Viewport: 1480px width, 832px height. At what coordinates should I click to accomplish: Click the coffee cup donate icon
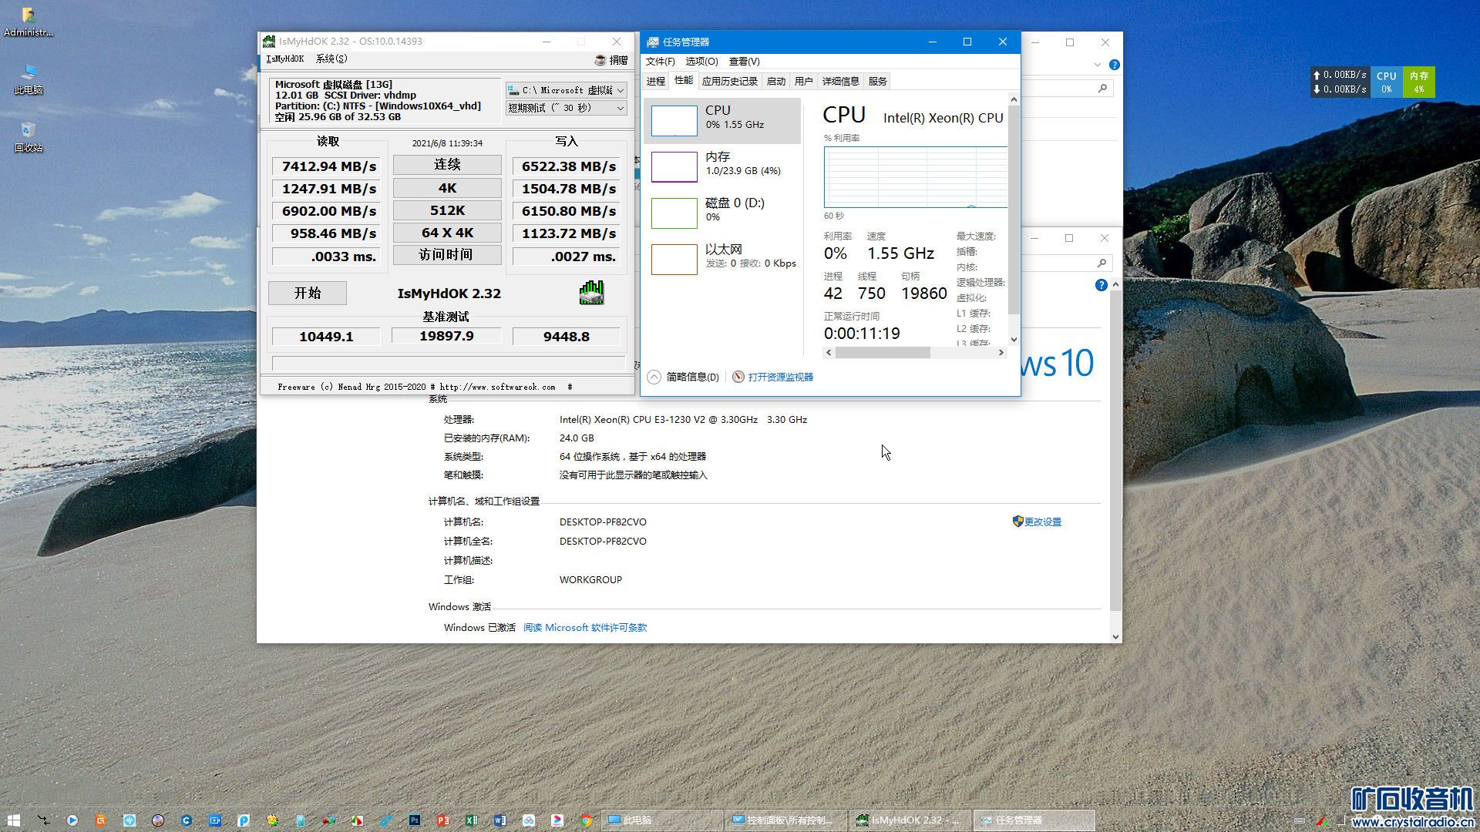(x=600, y=59)
